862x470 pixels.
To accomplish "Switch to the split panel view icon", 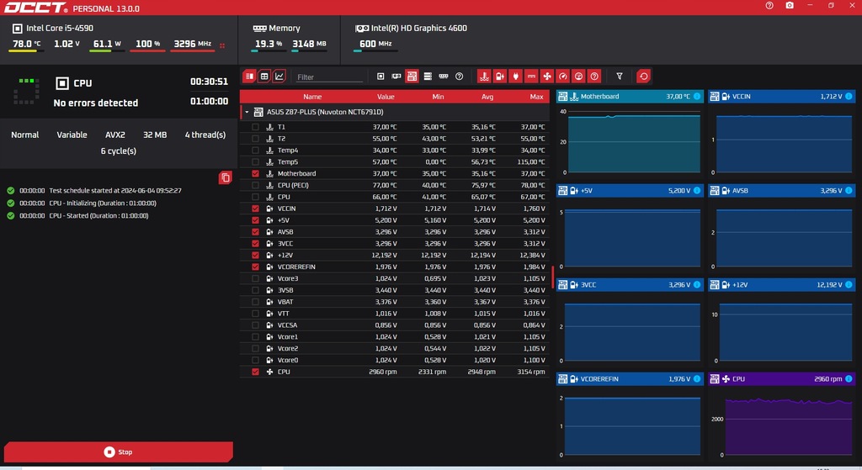I will tap(249, 77).
